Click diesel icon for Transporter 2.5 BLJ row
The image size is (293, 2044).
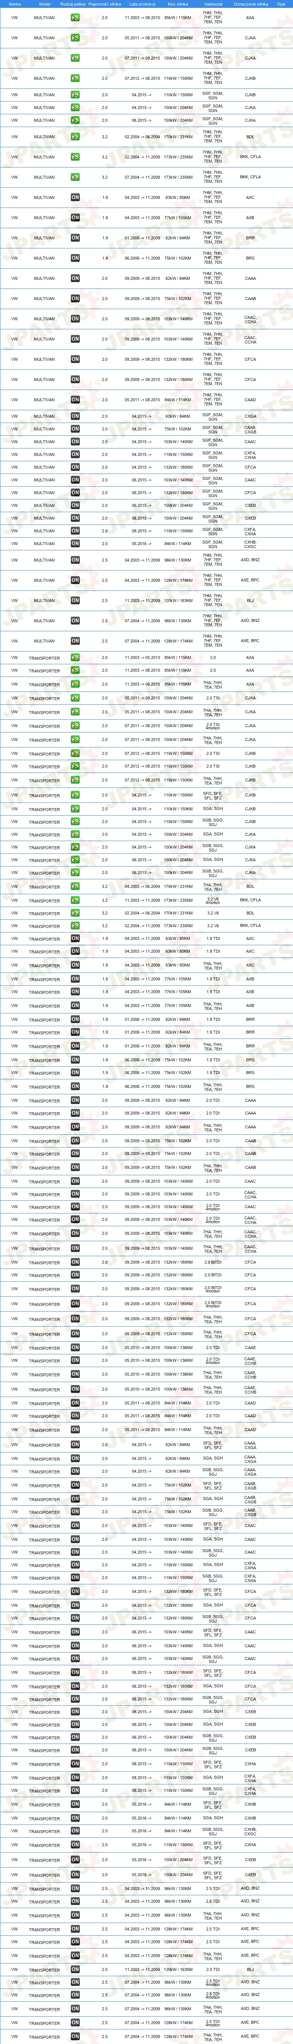click(x=75, y=1969)
